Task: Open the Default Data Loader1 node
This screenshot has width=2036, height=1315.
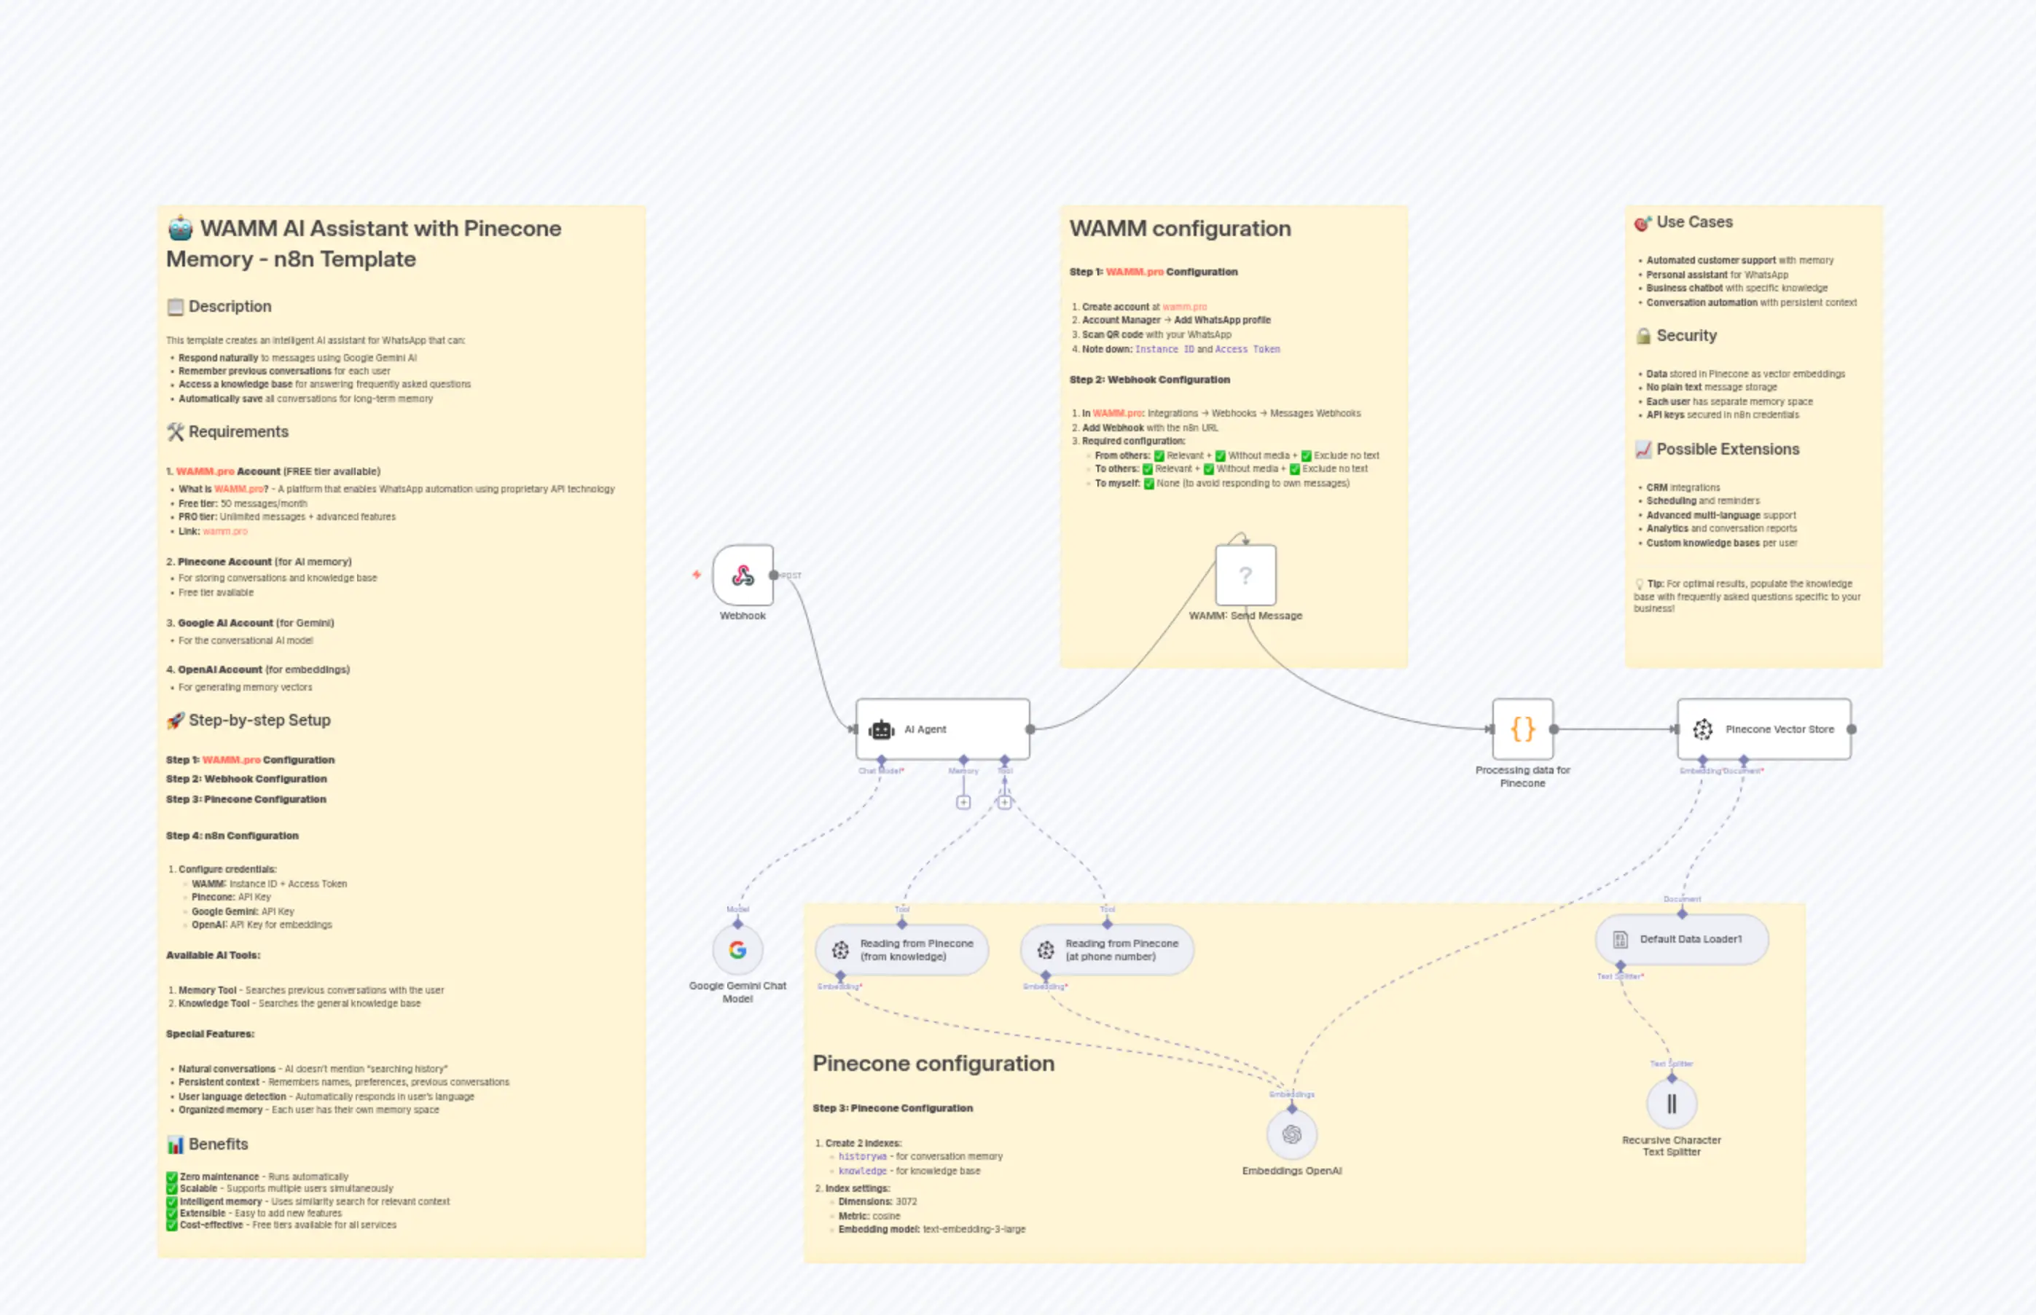Action: point(1680,939)
